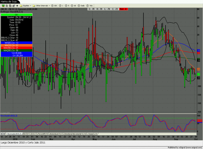Switch to the Tick interval

pos(90,6)
